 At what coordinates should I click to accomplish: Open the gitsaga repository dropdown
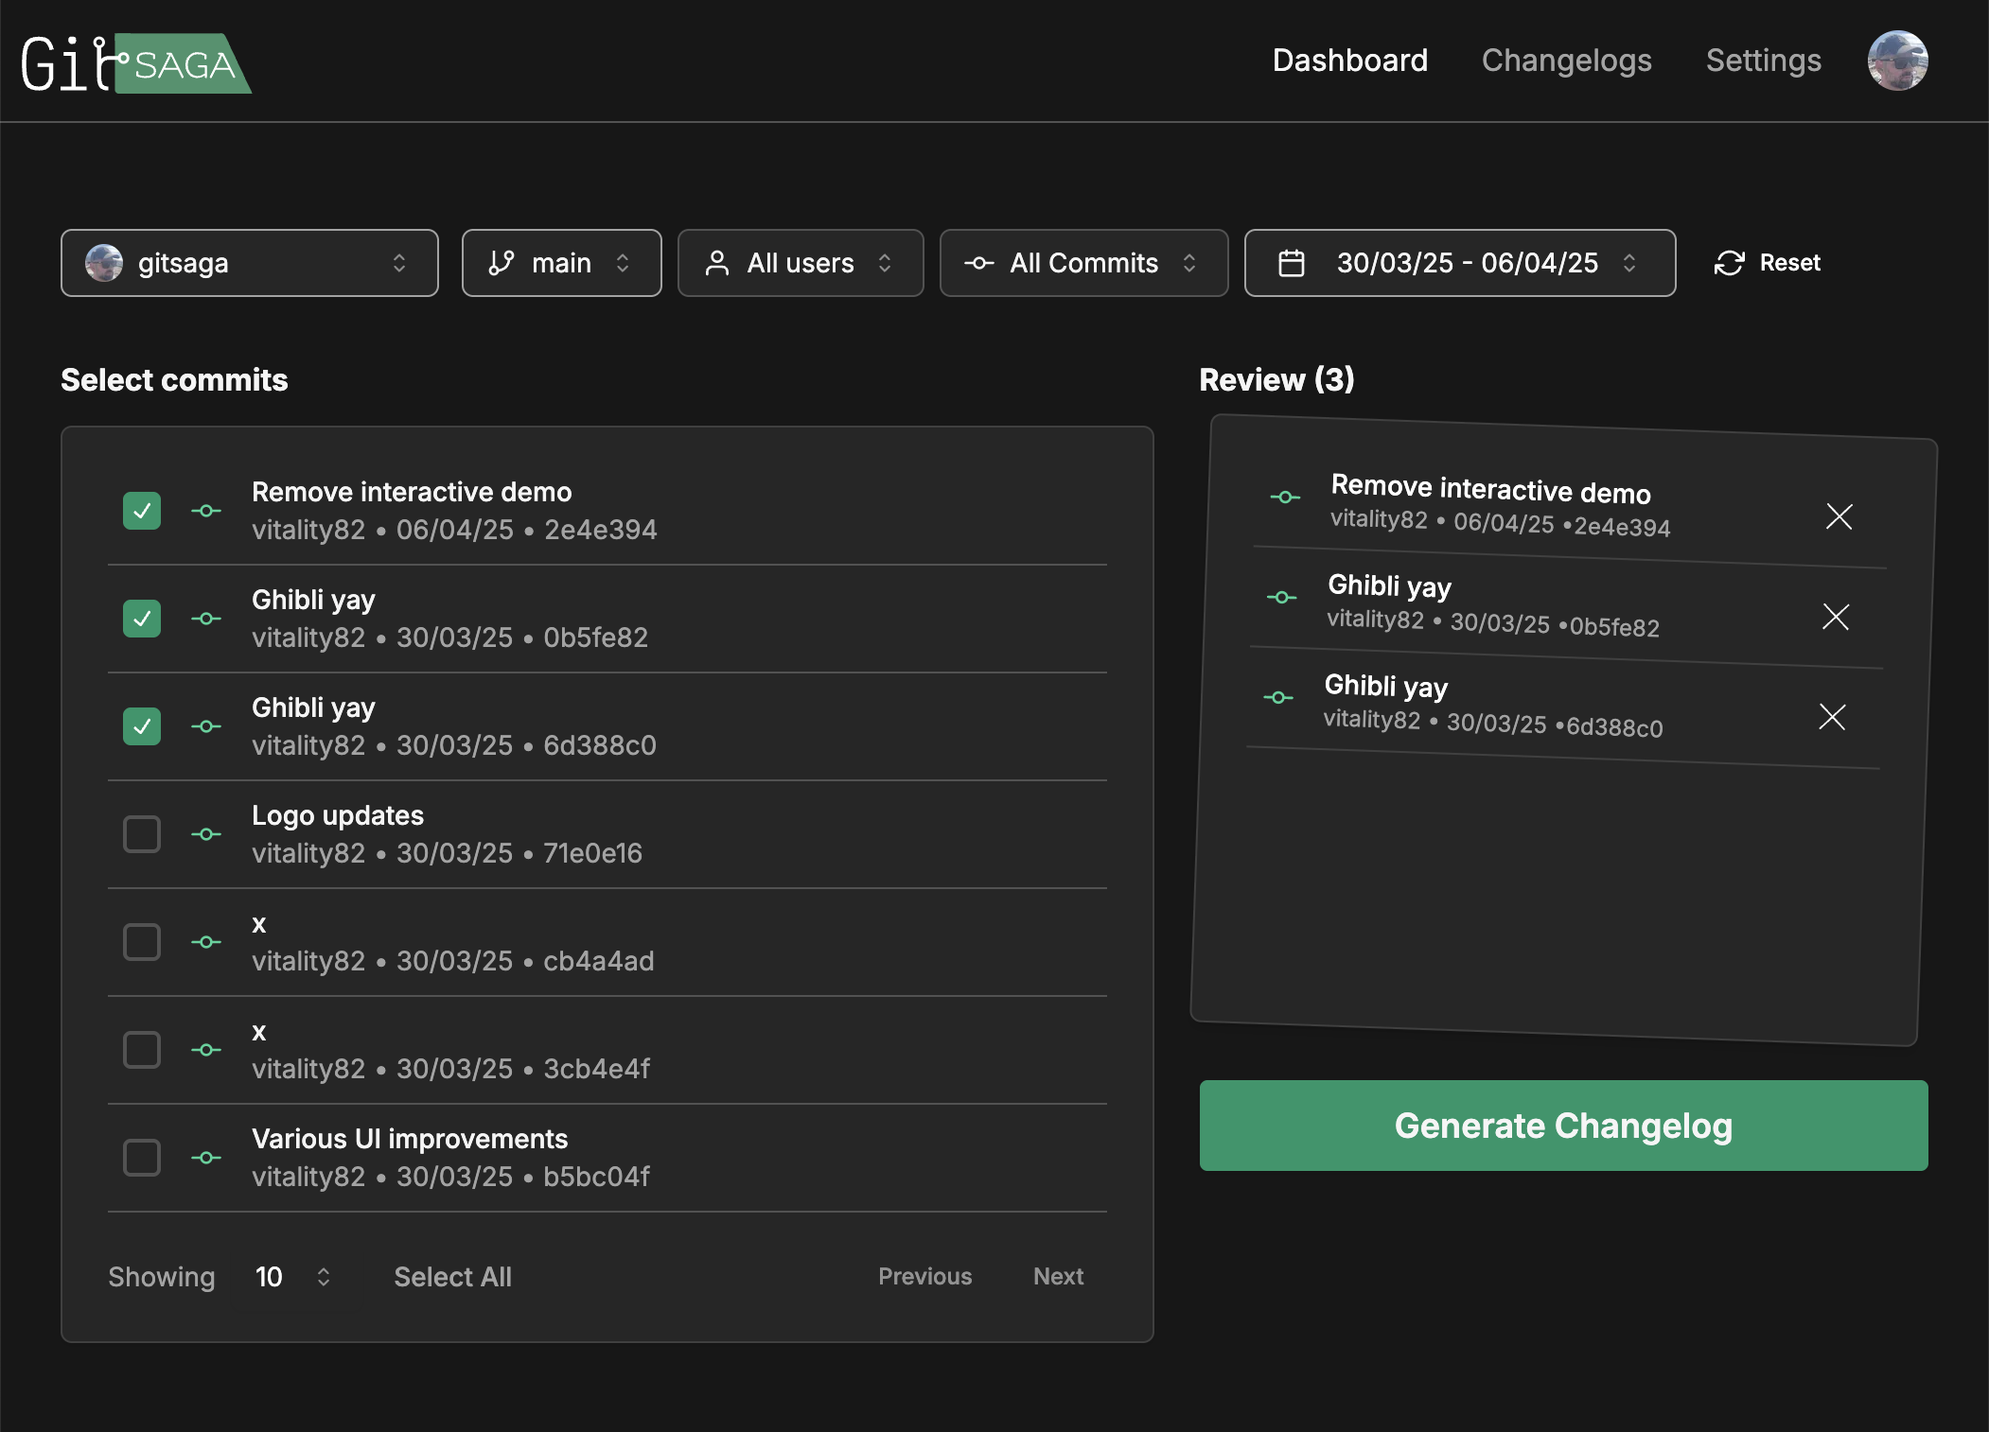pyautogui.click(x=249, y=263)
